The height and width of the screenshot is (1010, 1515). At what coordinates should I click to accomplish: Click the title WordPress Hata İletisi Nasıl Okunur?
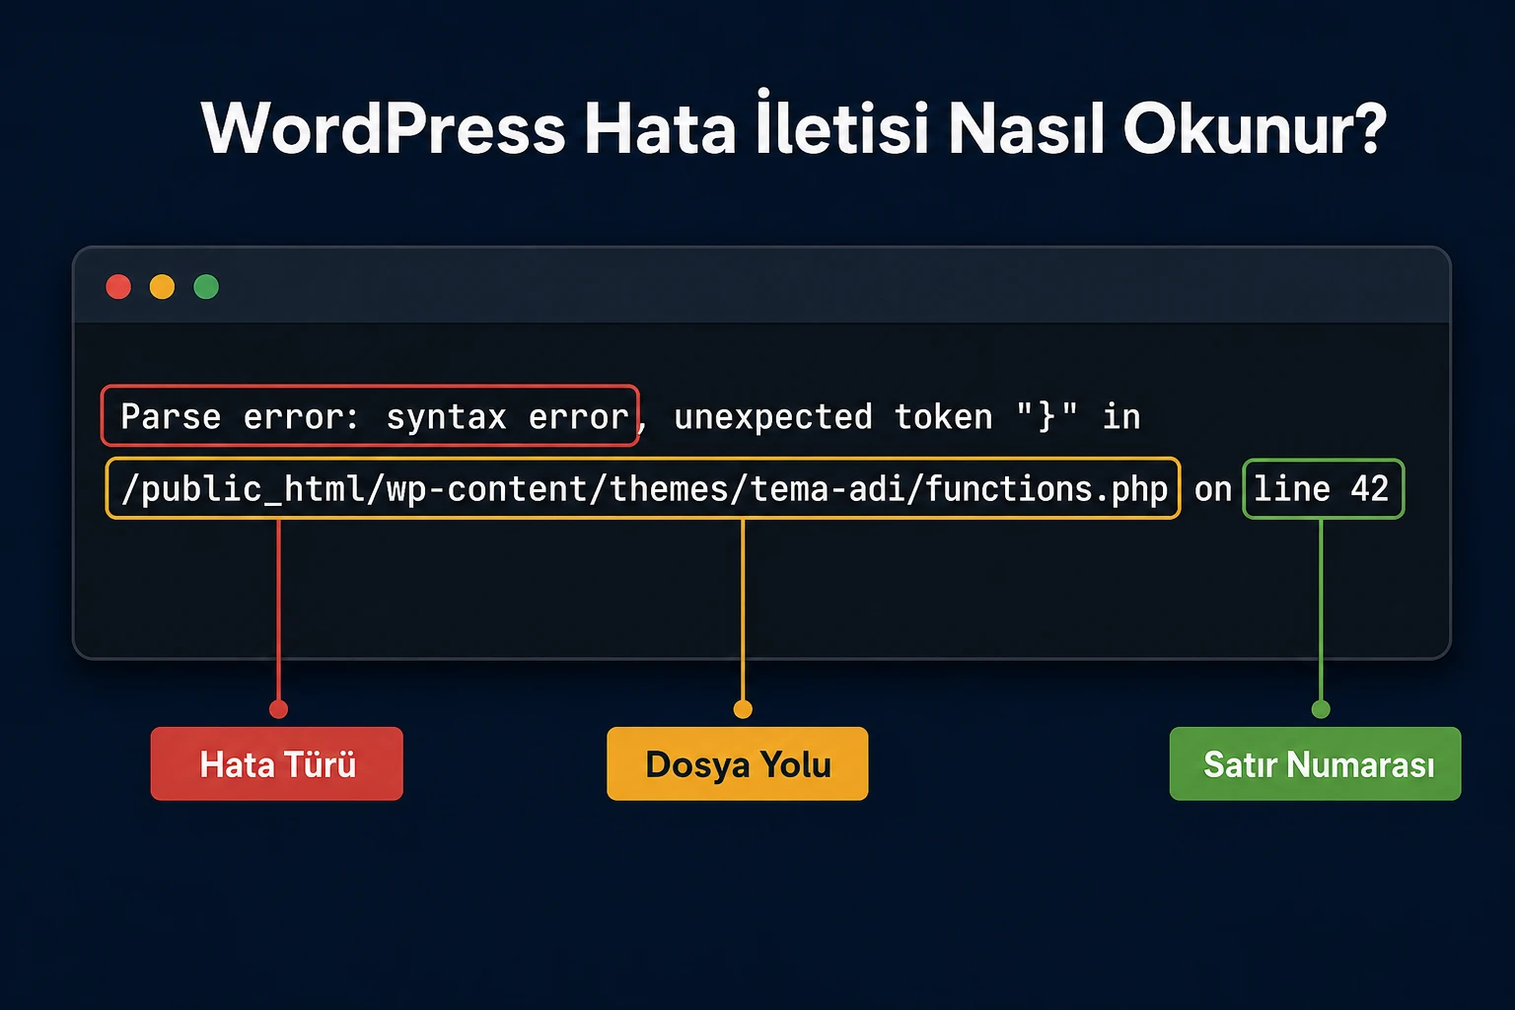[x=794, y=126]
